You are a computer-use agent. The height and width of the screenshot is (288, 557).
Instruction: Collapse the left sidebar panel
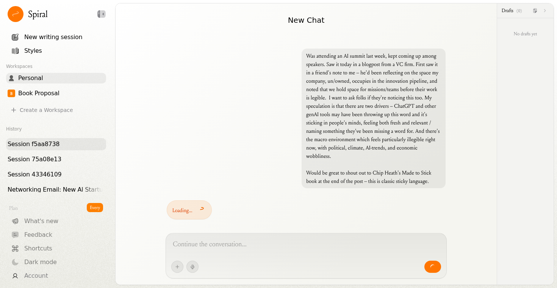point(101,14)
